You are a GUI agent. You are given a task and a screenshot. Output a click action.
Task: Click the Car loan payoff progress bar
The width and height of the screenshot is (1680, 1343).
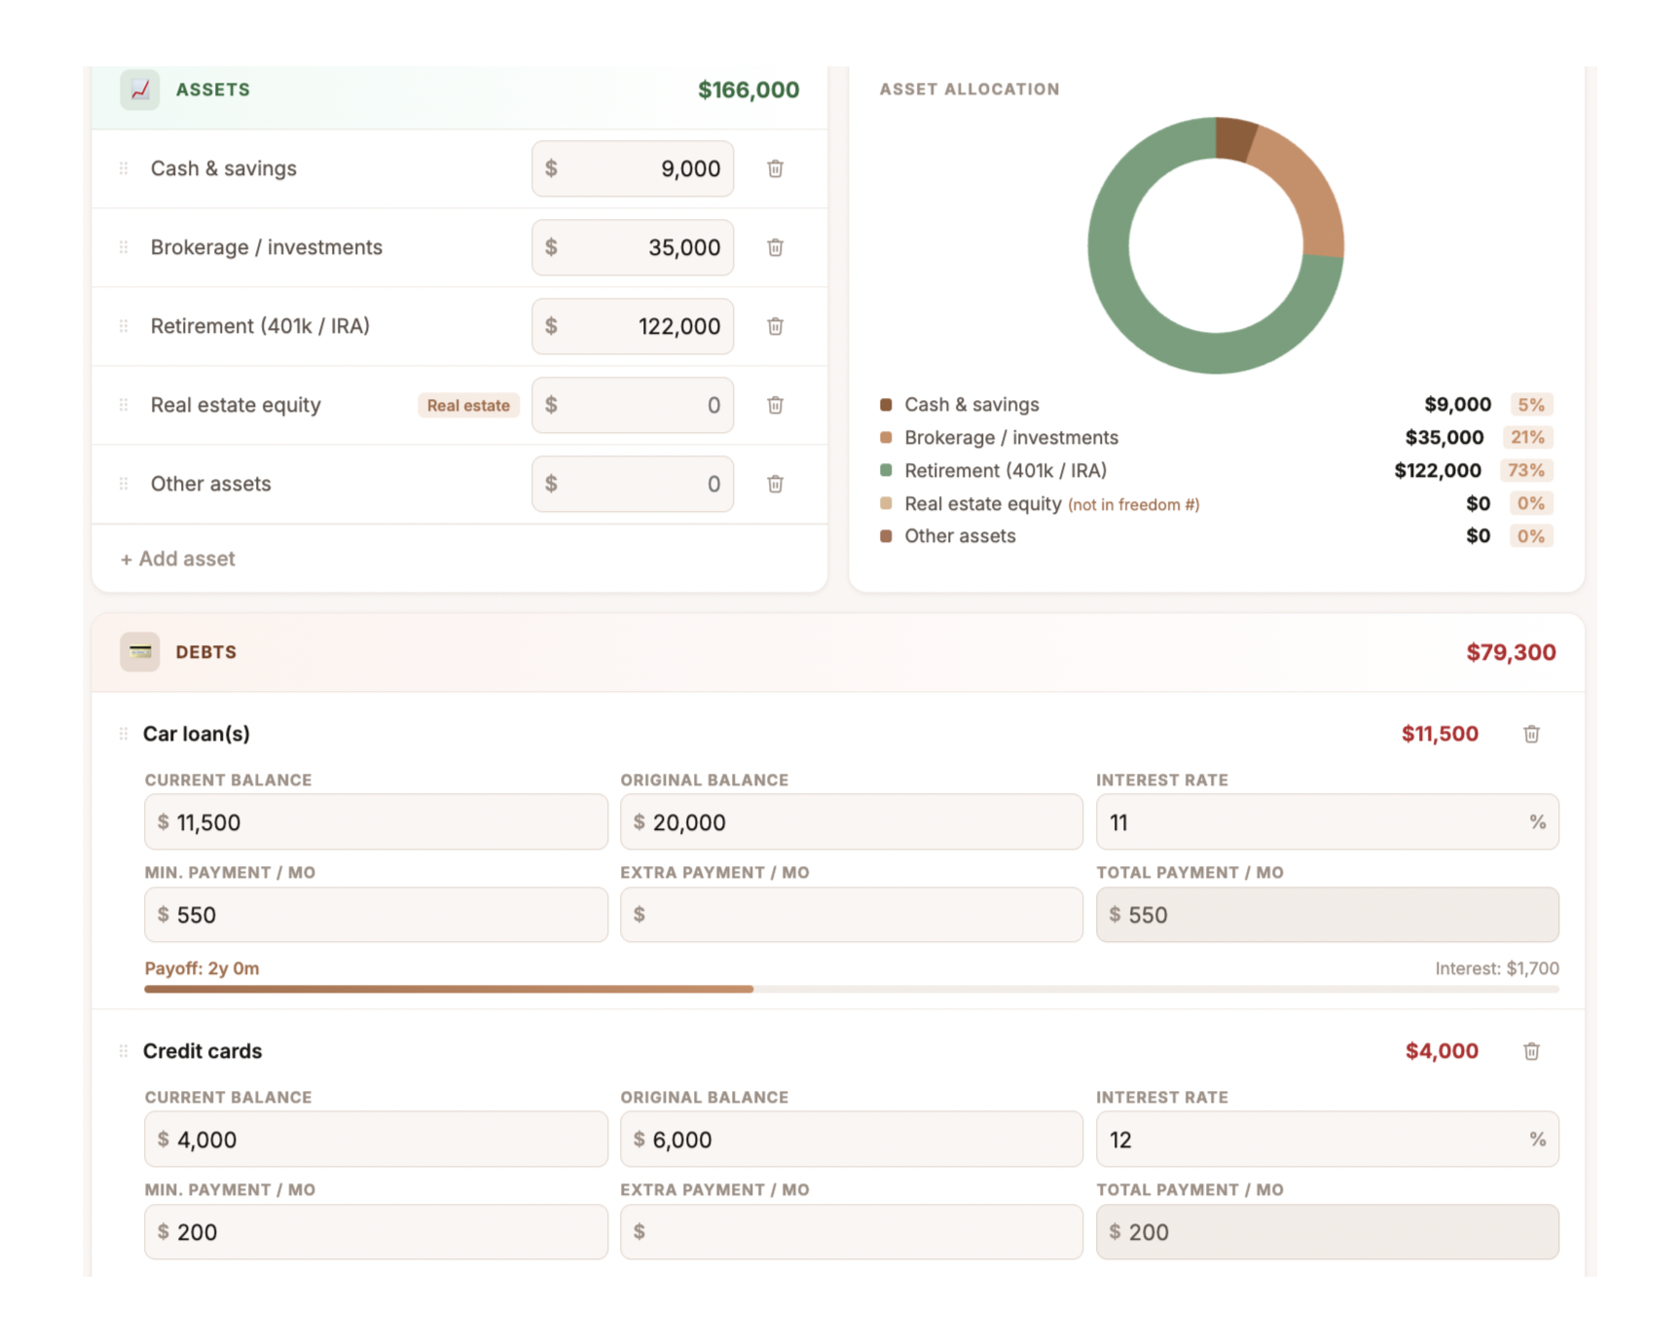click(x=852, y=989)
